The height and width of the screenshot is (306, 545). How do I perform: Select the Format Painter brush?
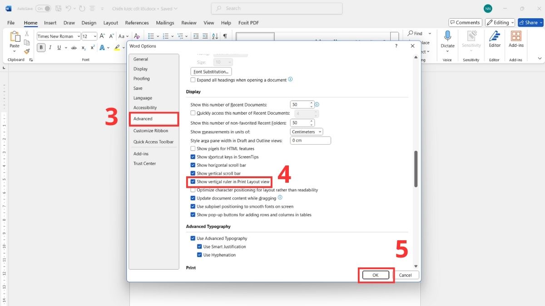point(27,51)
